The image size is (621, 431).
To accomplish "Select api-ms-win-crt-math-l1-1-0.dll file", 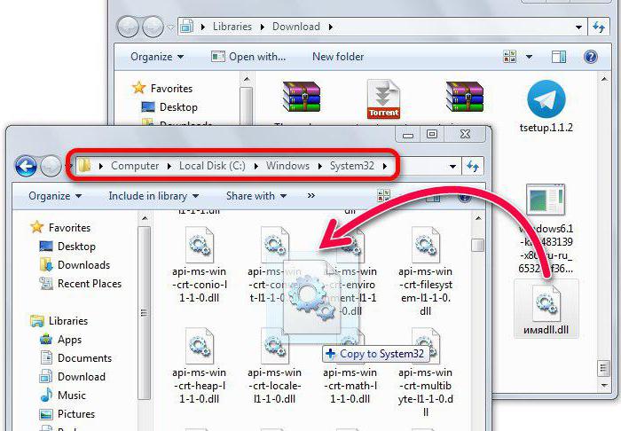I will (x=350, y=365).
